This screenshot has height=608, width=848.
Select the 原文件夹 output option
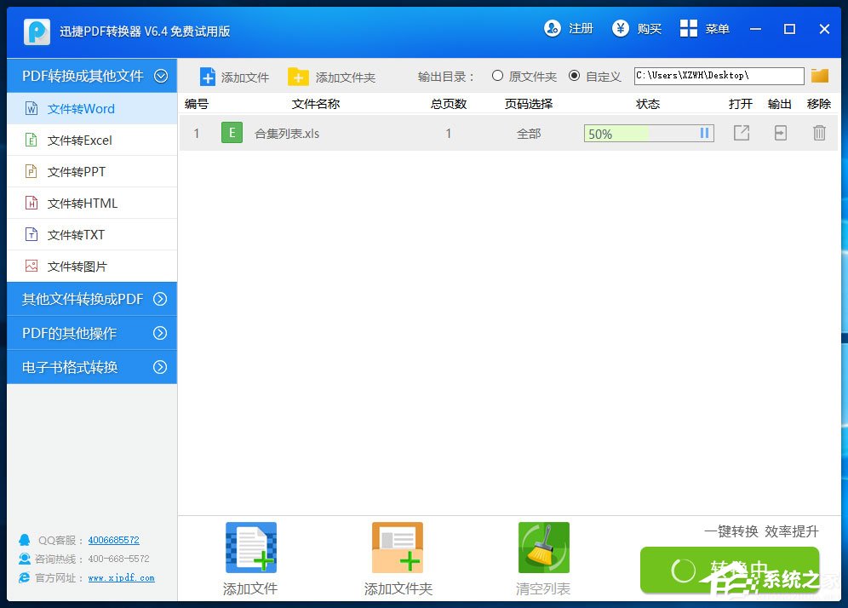[x=496, y=76]
